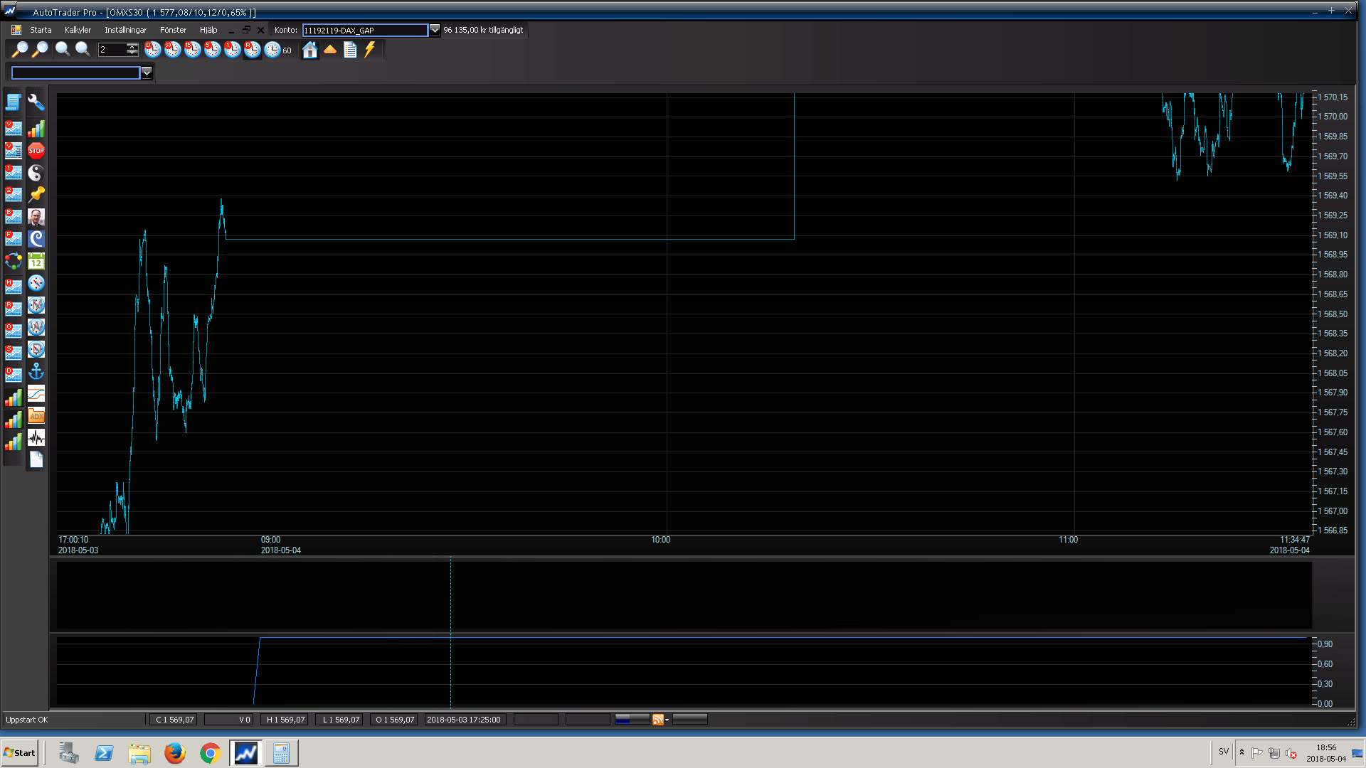Open the Kalkyler menu

(78, 30)
